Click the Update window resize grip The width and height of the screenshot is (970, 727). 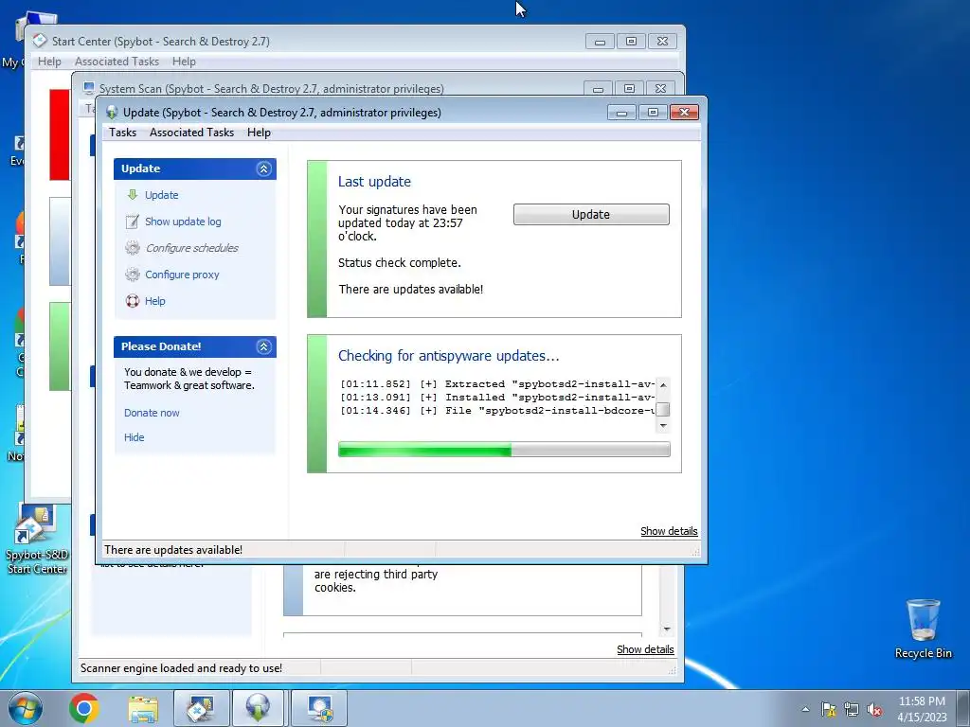click(x=695, y=552)
